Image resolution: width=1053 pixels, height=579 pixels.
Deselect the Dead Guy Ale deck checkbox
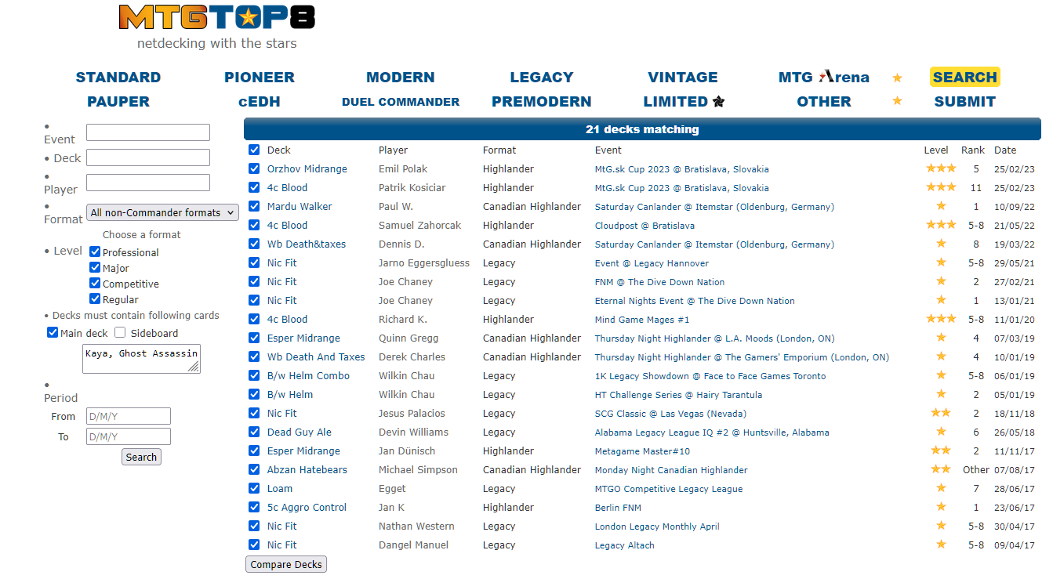(x=254, y=432)
